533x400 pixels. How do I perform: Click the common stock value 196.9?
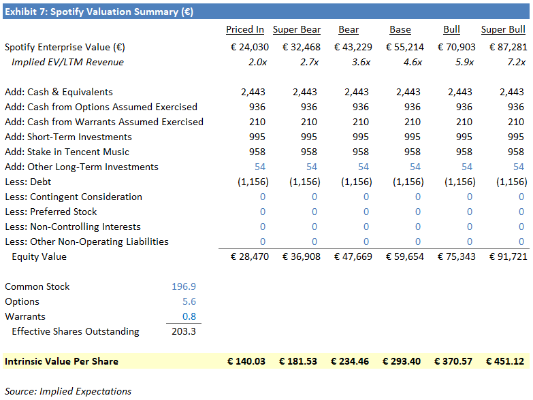point(184,286)
